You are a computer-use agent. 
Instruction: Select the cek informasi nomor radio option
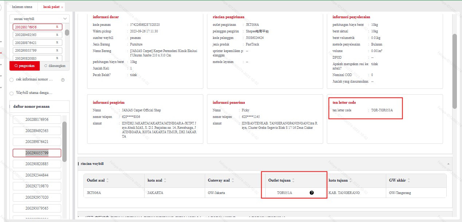point(12,80)
